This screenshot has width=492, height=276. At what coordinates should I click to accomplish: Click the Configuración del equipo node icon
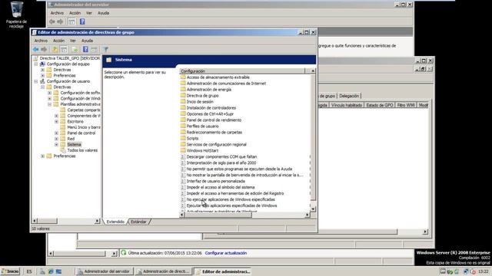coord(42,64)
